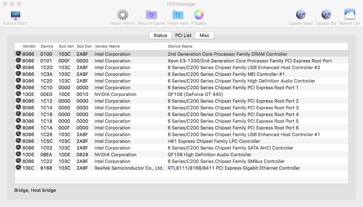Image resolution: width=363 pixels, height=207 pixels.
Task: Select 2nd Generation Core Processor DRAM Controller text
Action: 227,54
